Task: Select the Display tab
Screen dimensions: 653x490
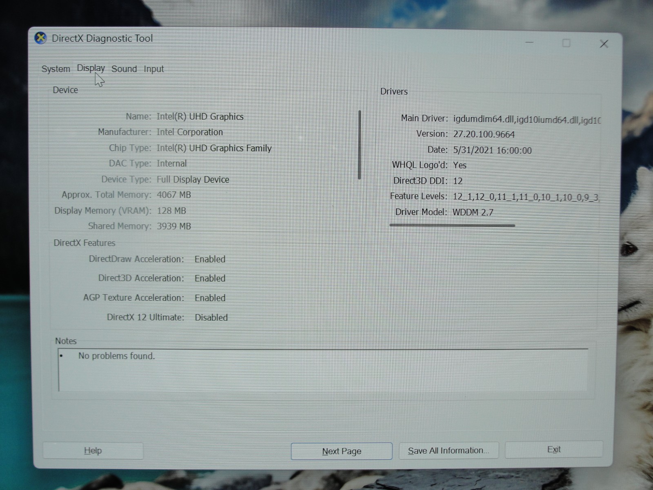Action: [91, 68]
